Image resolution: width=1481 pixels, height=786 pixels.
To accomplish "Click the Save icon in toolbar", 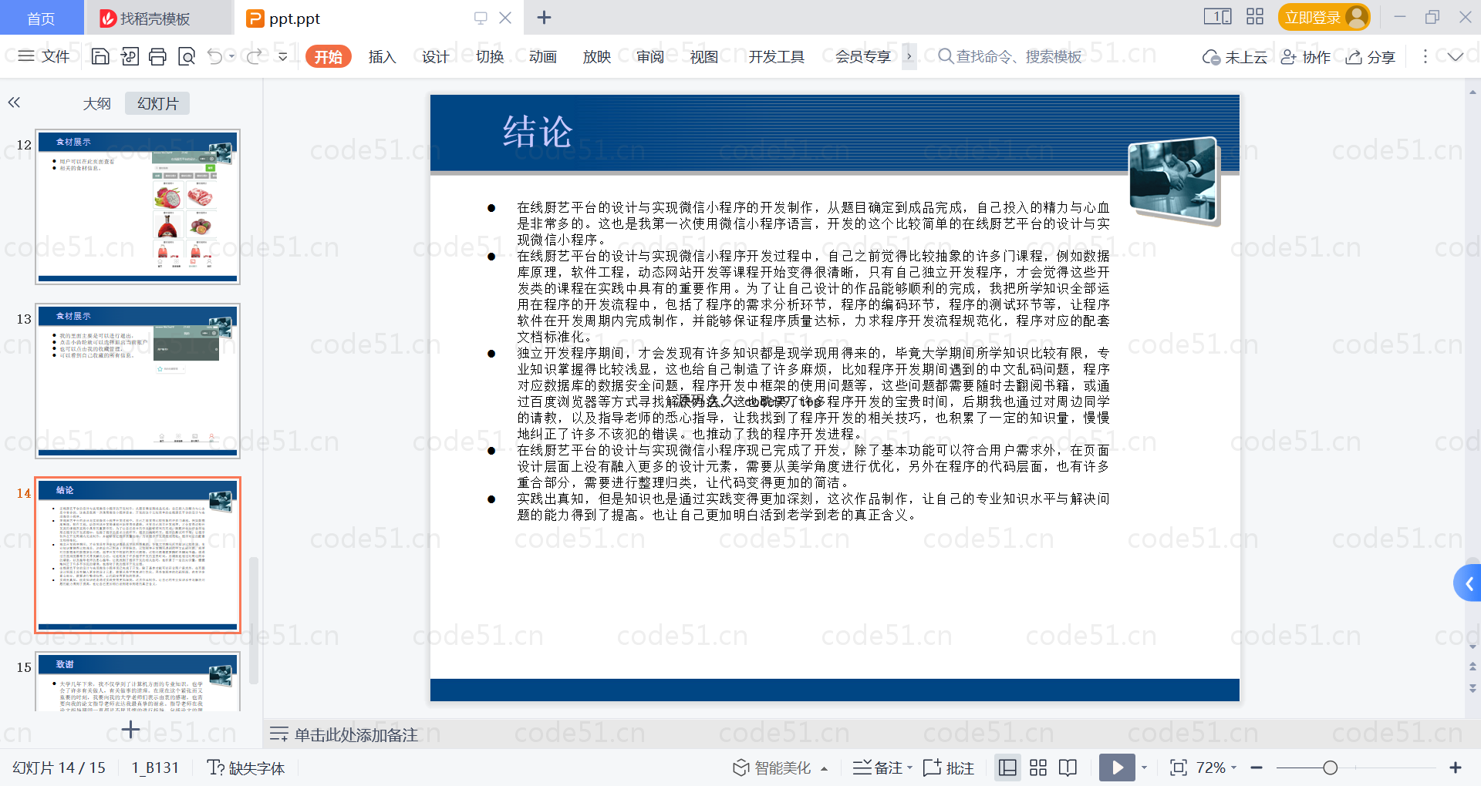I will coord(100,56).
